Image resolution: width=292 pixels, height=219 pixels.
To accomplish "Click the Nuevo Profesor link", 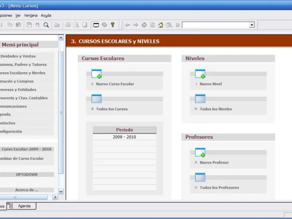I will coord(214,162).
